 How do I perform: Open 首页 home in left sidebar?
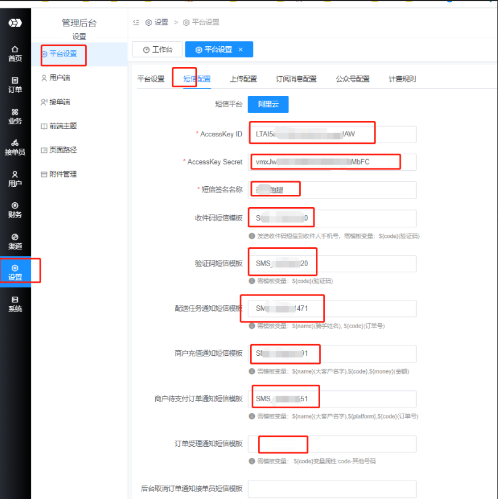pyautogui.click(x=15, y=53)
